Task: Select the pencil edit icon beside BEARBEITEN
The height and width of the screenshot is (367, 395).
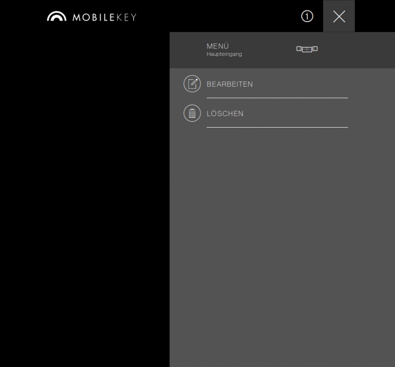Action: click(192, 84)
